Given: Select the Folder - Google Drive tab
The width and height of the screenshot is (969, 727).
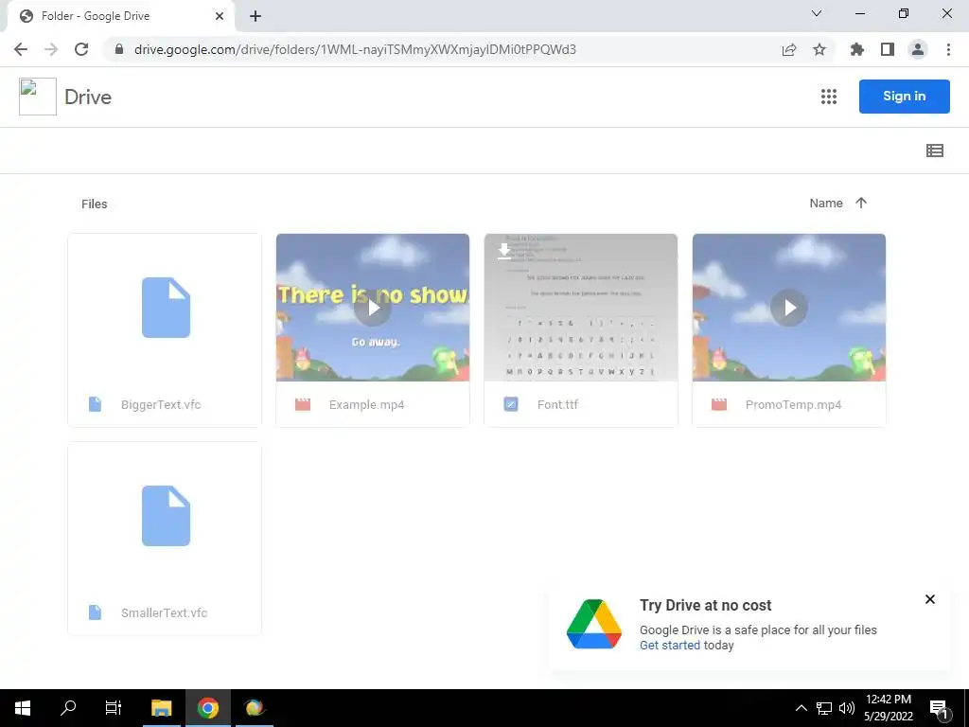Looking at the screenshot, I should (121, 16).
